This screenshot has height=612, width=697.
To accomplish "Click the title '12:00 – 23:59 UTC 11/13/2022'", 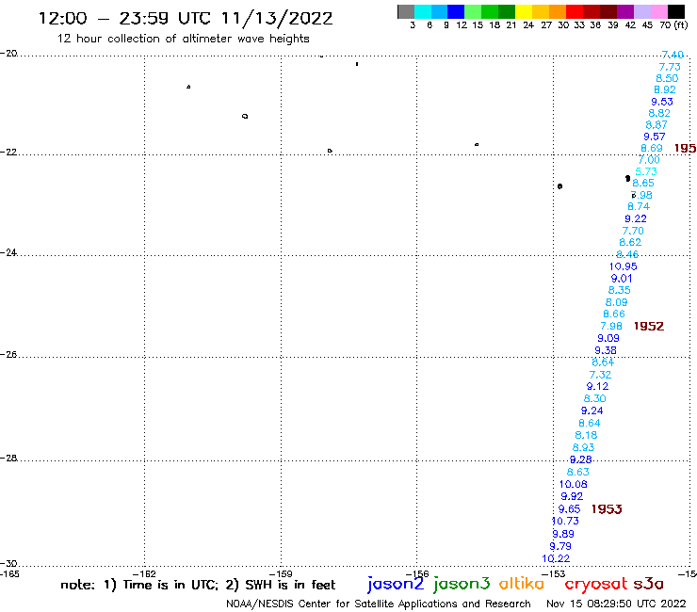I will (x=186, y=18).
